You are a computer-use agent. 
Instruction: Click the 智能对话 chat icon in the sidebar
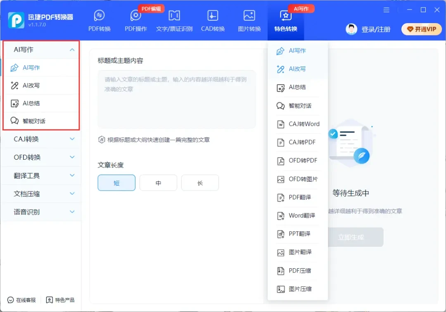point(14,121)
